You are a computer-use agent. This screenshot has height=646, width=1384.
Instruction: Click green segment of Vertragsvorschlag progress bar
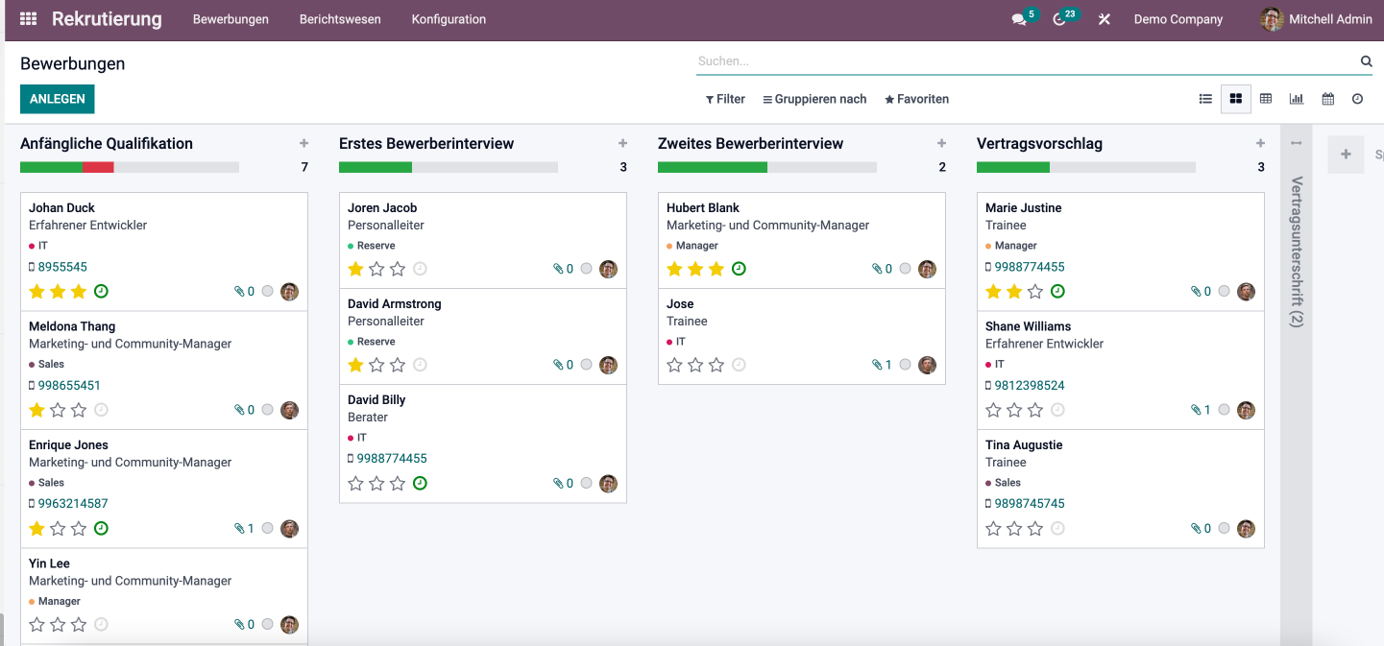tap(1013, 167)
